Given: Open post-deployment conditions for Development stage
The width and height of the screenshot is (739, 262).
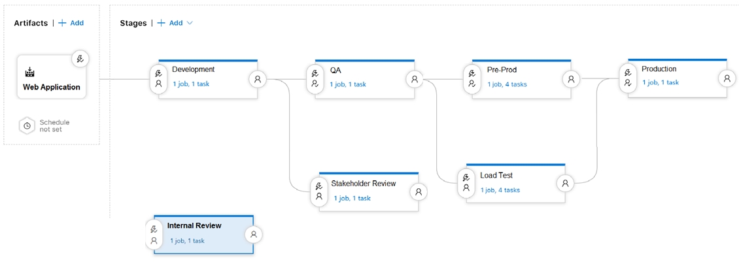Looking at the screenshot, I should pos(258,79).
